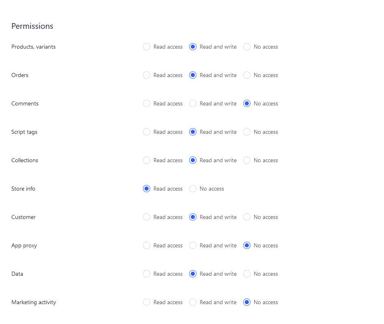384x324 pixels.
Task: Select No access for Products, variants
Action: click(247, 47)
